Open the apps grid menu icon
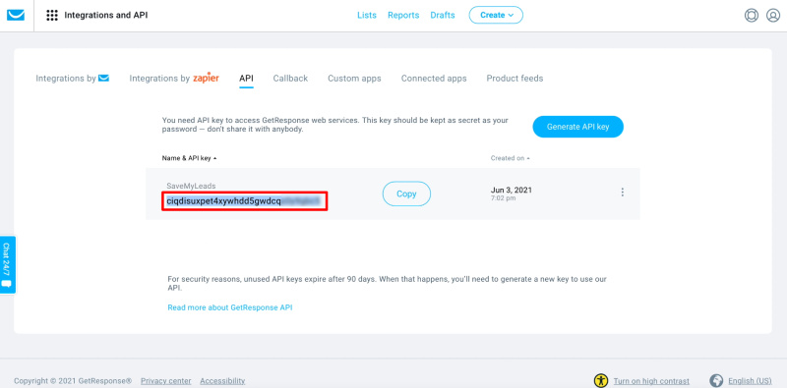The width and height of the screenshot is (787, 388). pyautogui.click(x=52, y=15)
